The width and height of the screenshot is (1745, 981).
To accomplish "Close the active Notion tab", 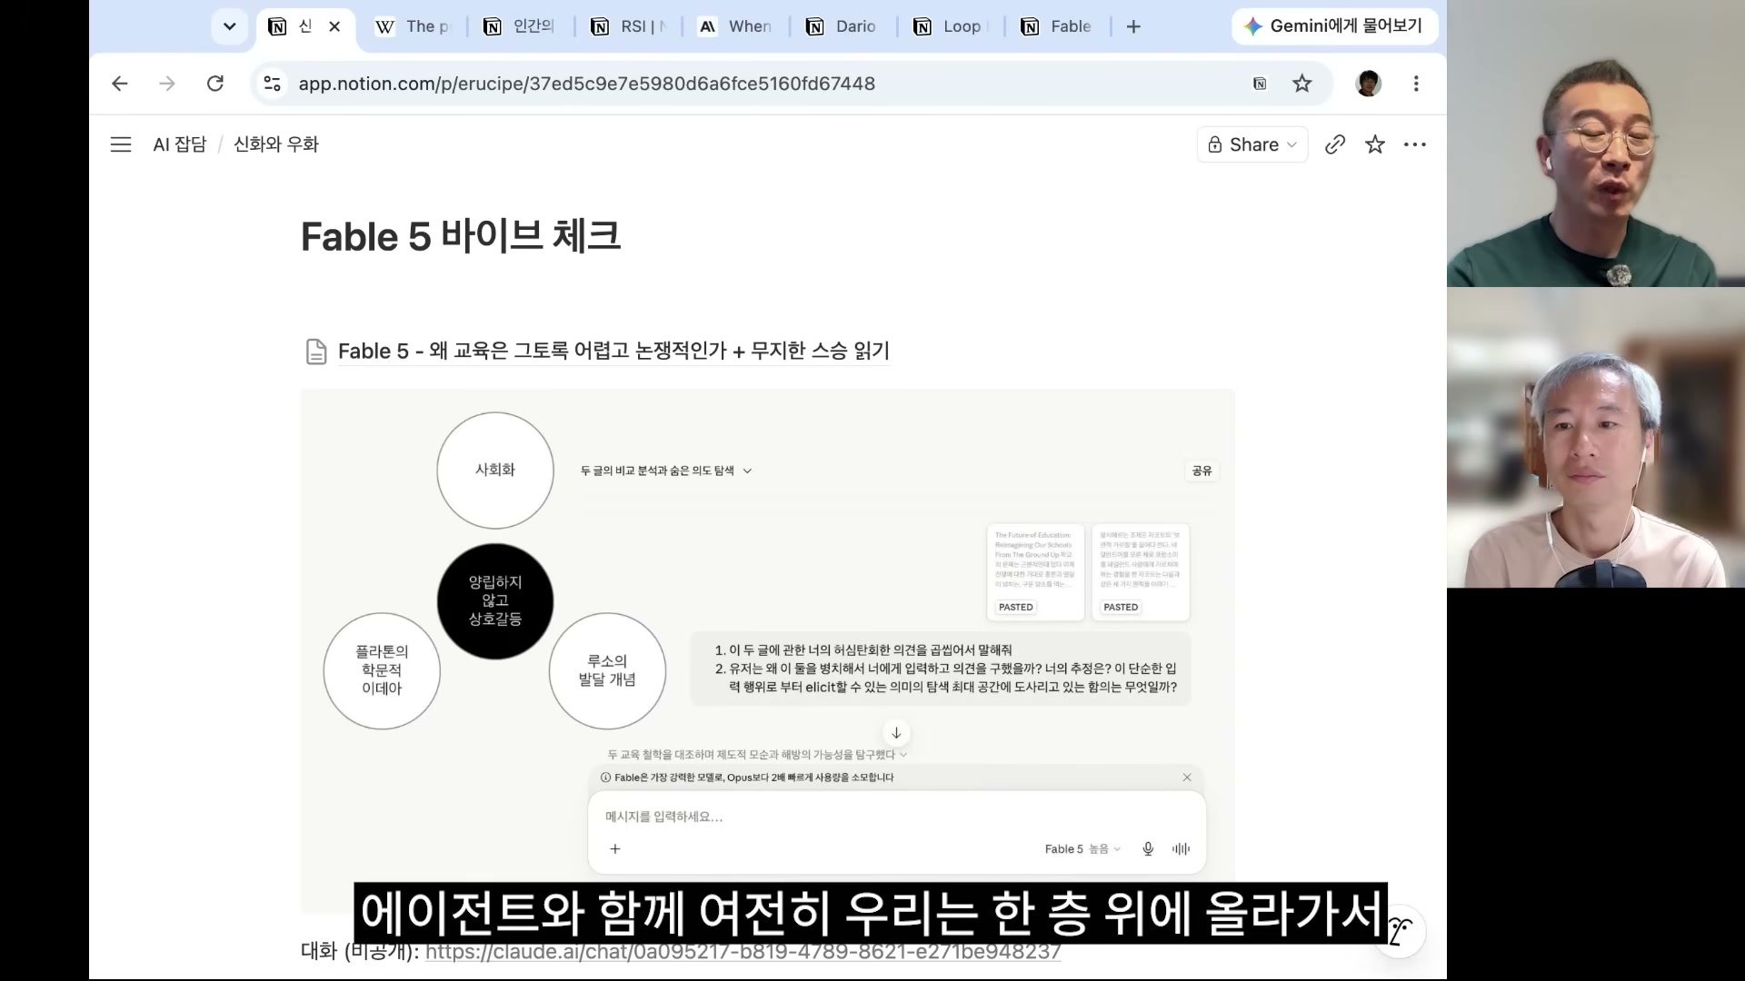I will pyautogui.click(x=334, y=26).
